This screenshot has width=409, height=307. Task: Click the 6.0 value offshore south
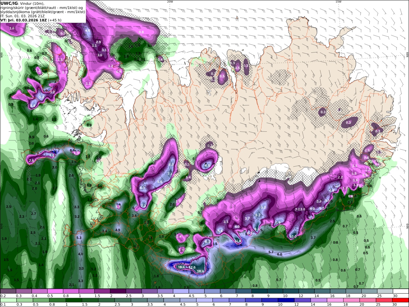pyautogui.click(x=280, y=254)
